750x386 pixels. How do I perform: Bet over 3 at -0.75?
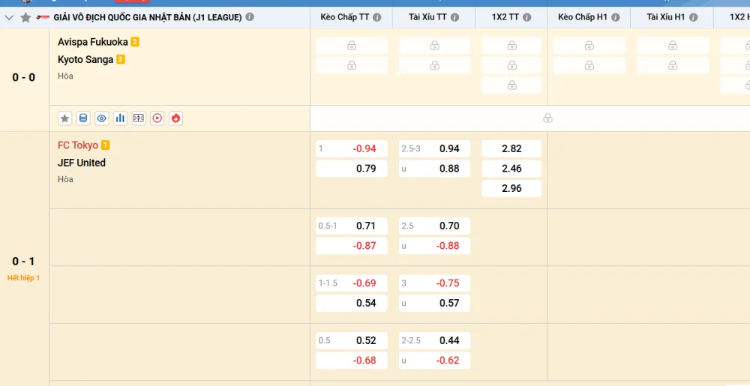click(434, 283)
